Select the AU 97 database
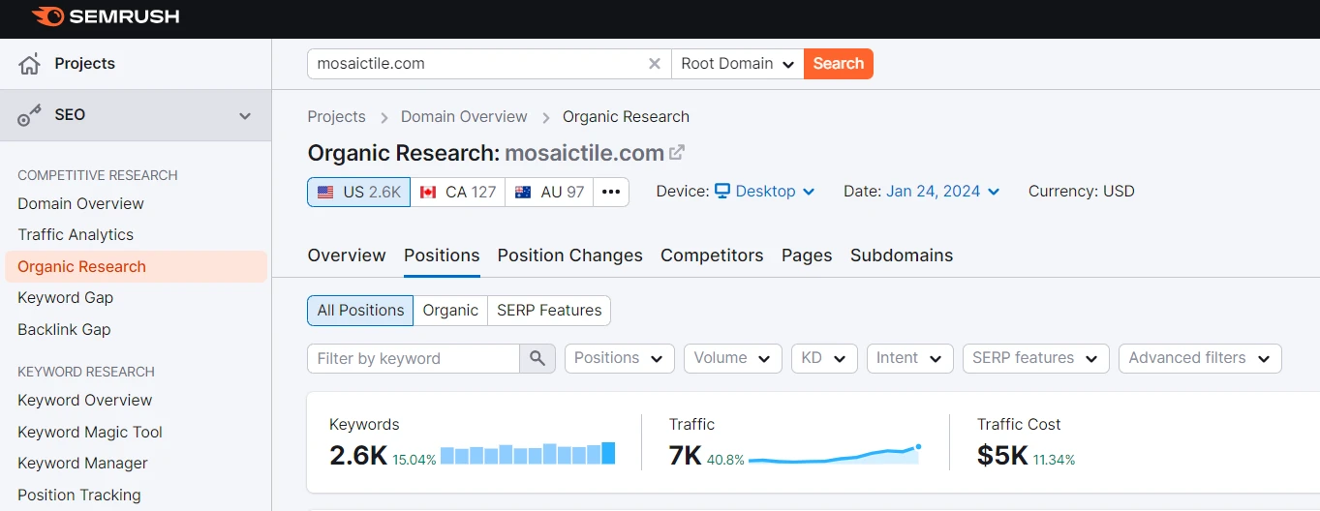 click(549, 192)
